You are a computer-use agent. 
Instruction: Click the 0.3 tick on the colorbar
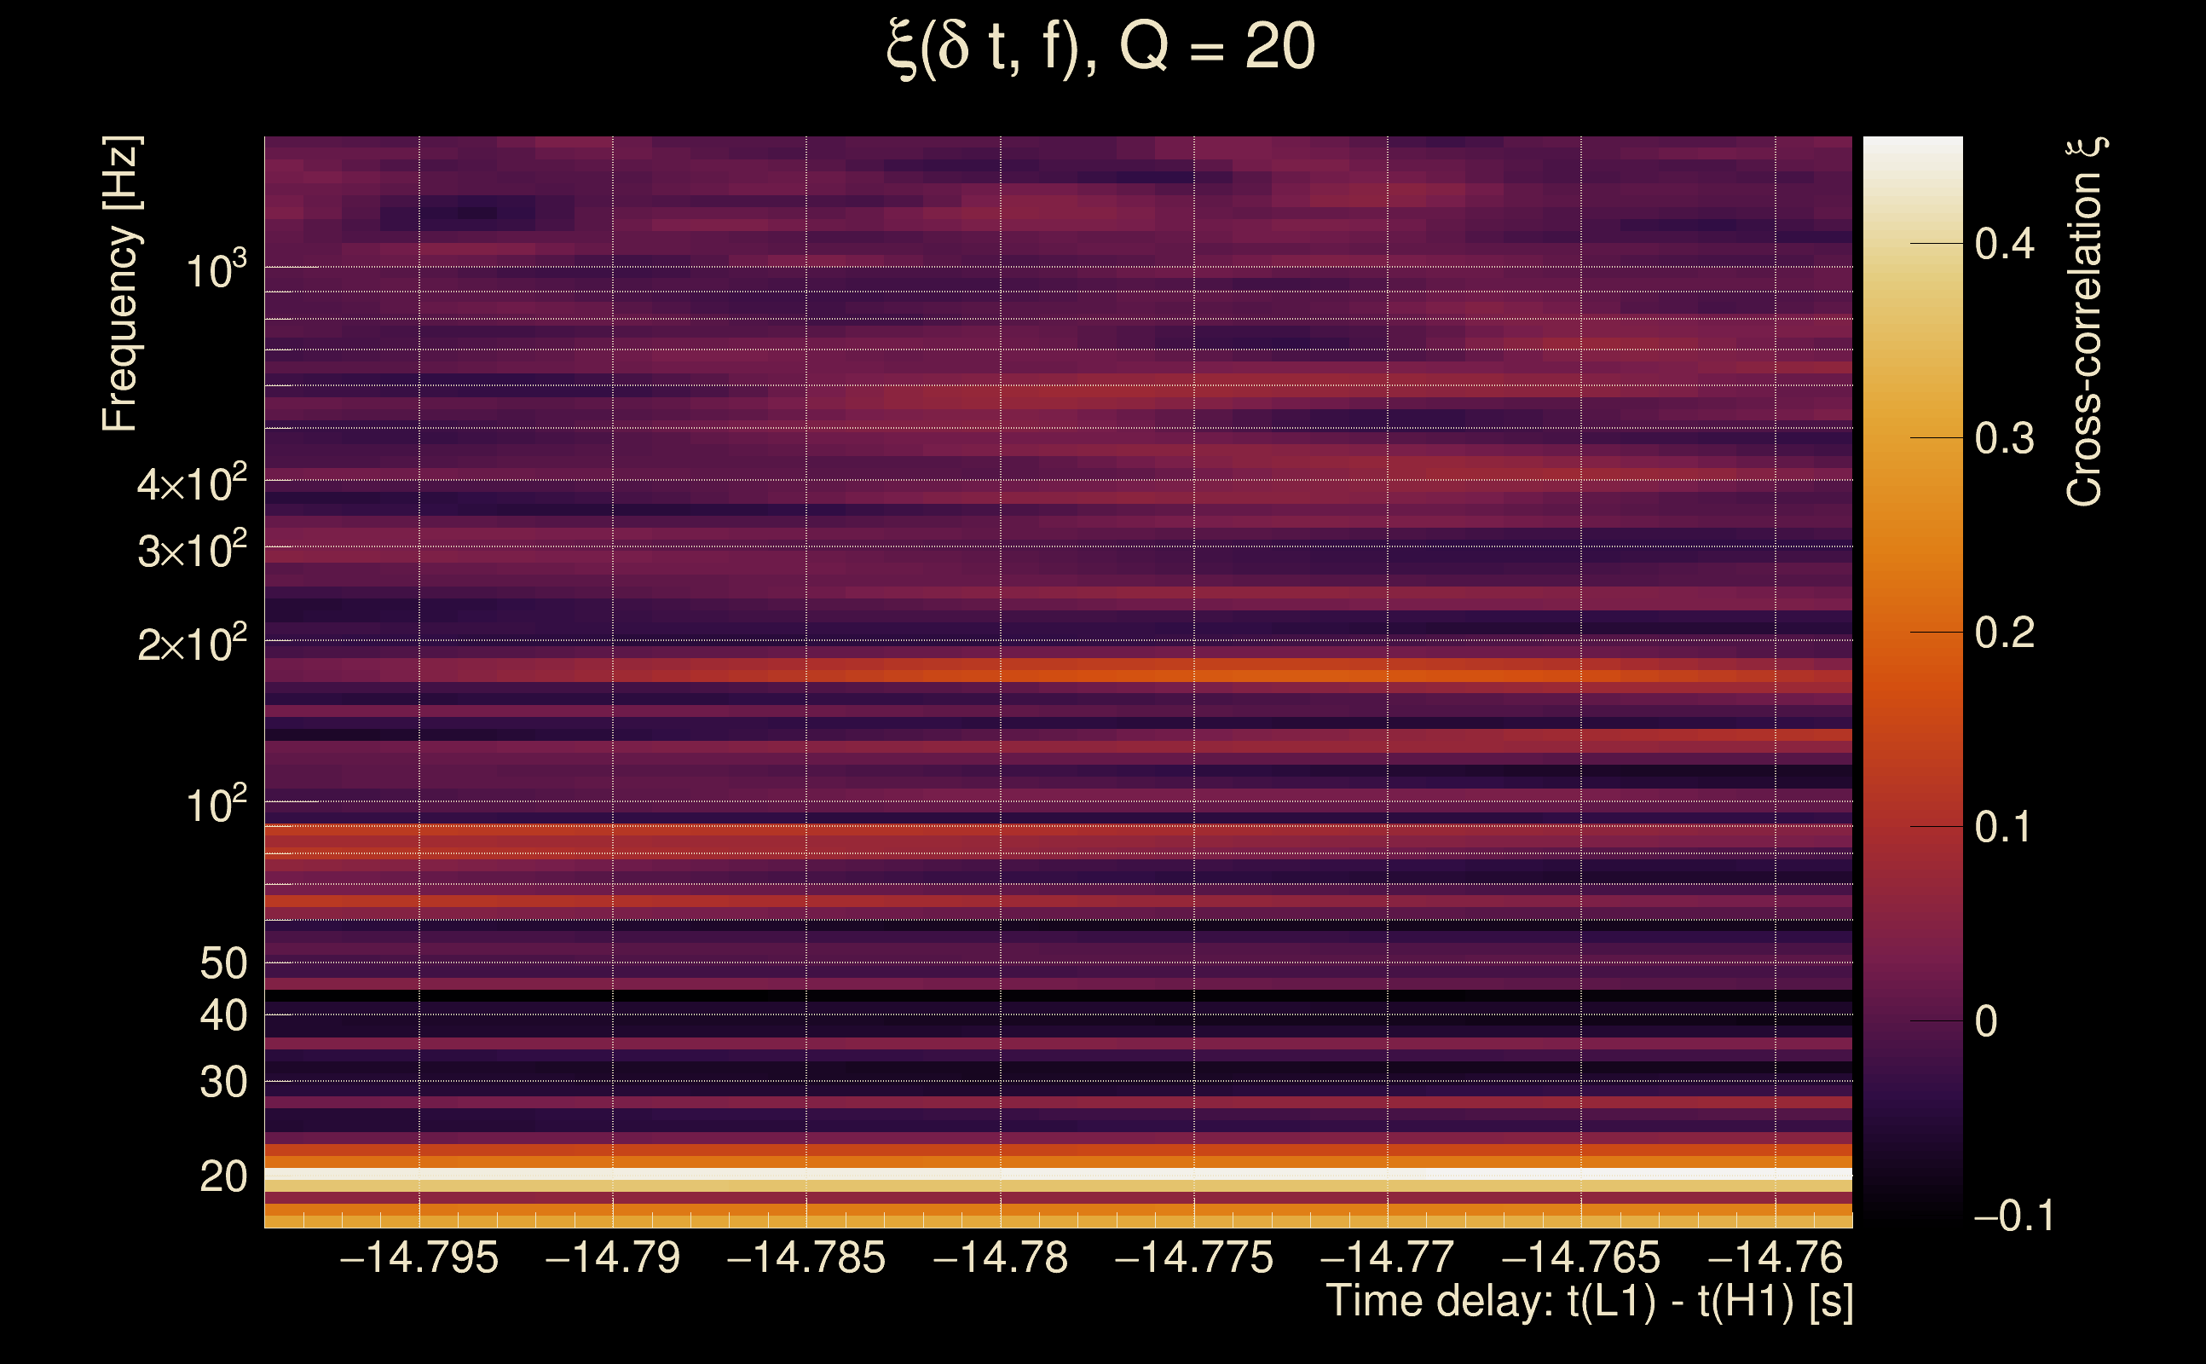(x=2004, y=438)
